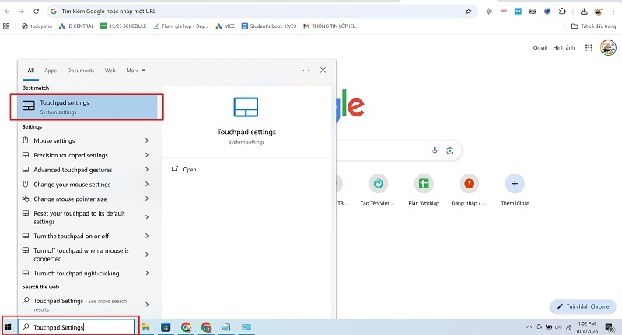The image size is (622, 335).
Task: Switch to the Apps search tab
Action: coord(51,71)
